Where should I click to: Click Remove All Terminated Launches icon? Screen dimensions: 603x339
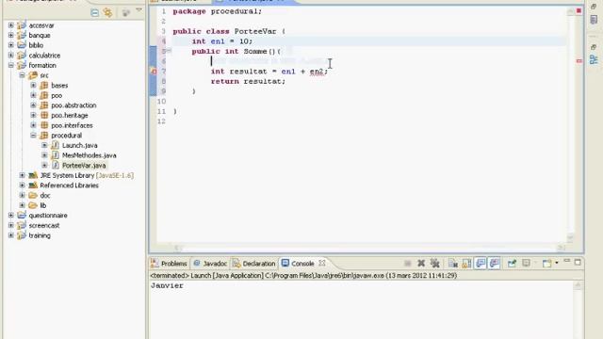click(x=435, y=264)
